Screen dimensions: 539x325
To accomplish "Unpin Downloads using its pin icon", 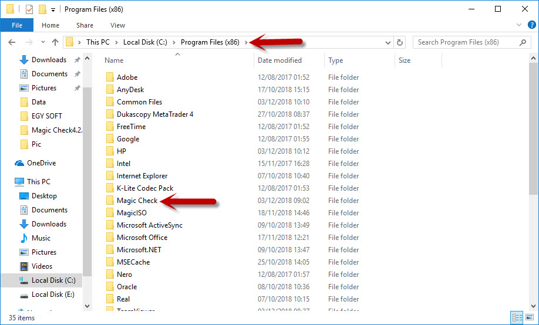I will 78,60.
